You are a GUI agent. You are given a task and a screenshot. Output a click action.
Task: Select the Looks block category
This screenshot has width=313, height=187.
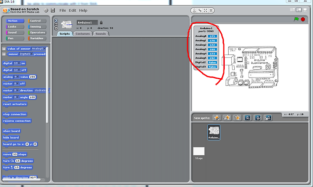point(15,27)
